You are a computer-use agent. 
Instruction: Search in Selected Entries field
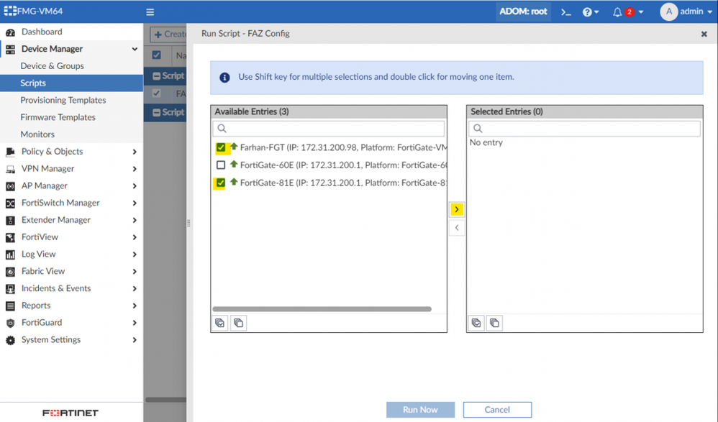[x=584, y=128]
